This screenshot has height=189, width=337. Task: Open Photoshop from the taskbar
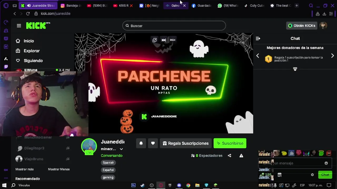coord(133,185)
